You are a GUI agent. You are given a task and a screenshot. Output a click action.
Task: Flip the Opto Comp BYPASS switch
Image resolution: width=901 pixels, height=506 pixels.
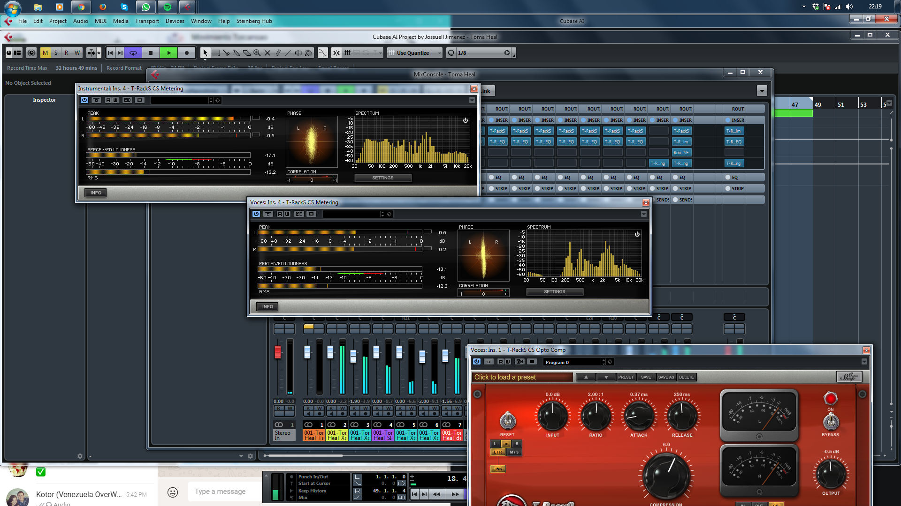(831, 422)
